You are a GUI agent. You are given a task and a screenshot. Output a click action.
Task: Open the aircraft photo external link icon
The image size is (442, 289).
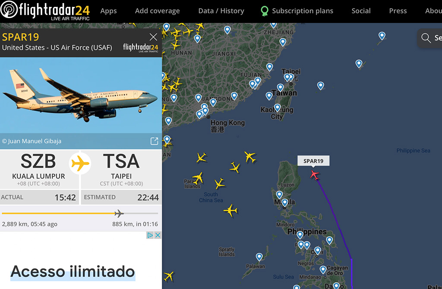coord(154,141)
